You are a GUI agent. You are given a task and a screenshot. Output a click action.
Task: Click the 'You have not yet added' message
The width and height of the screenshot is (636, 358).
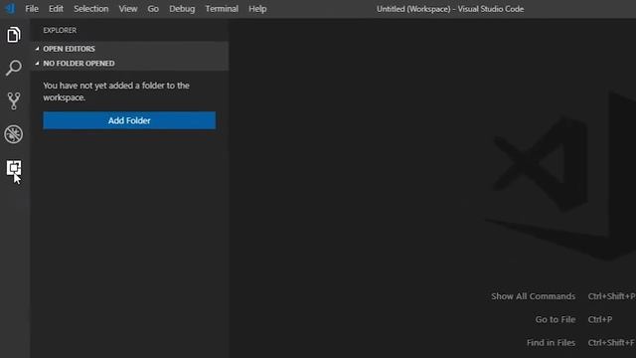point(116,91)
